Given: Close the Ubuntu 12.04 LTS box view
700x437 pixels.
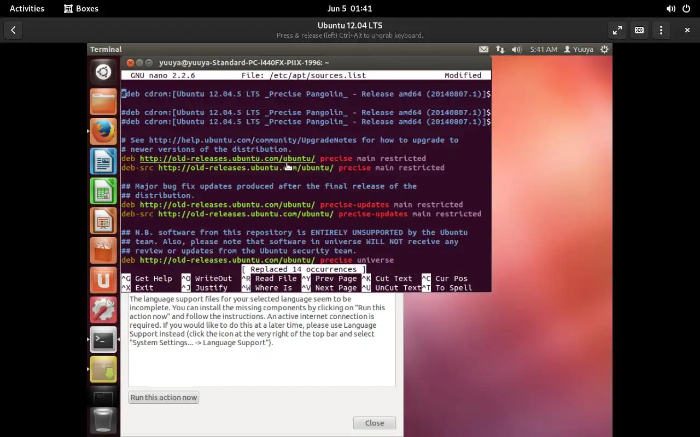Looking at the screenshot, I should pos(687,30).
